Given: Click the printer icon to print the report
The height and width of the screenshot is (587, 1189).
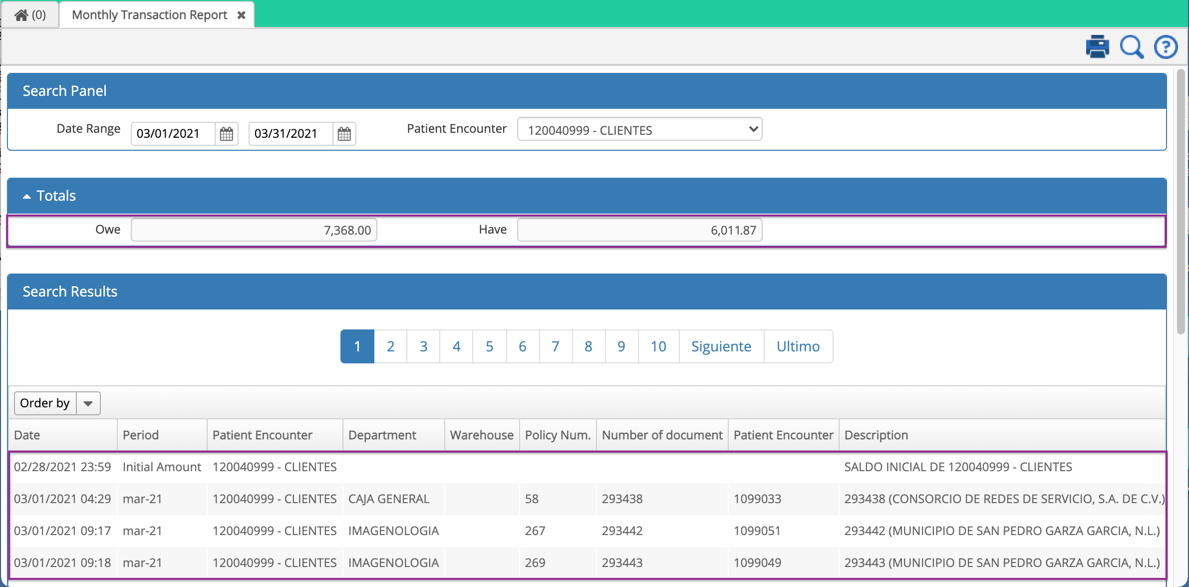Looking at the screenshot, I should point(1097,46).
